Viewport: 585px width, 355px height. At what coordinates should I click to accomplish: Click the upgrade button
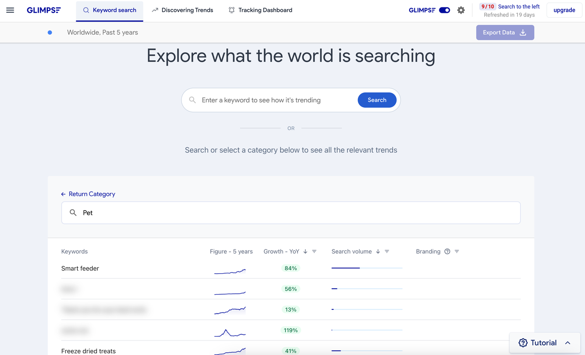click(564, 10)
